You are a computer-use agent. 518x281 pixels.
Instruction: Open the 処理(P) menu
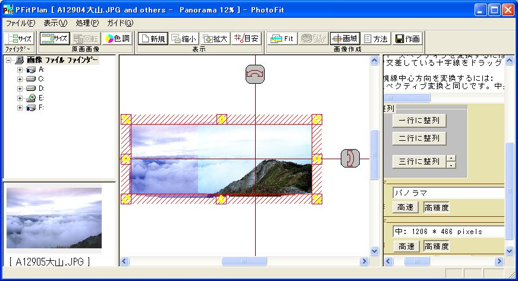tap(87, 23)
